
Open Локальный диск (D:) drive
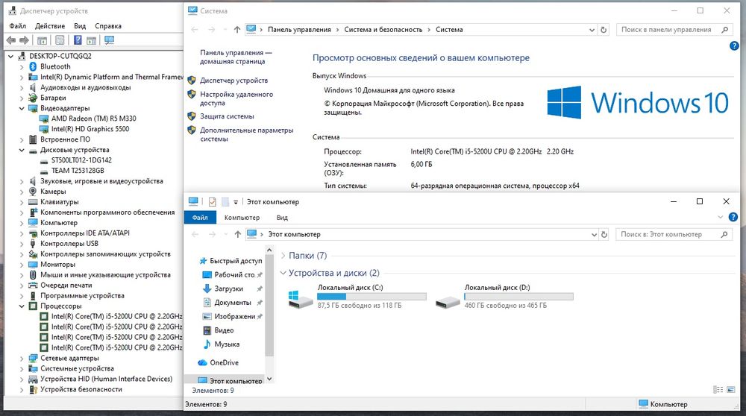[504, 297]
